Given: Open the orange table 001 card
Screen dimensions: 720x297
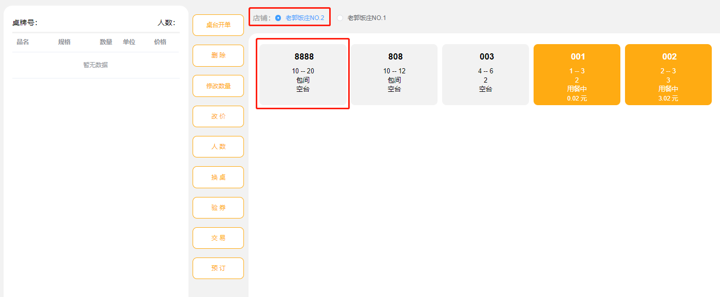Looking at the screenshot, I should pos(577,74).
